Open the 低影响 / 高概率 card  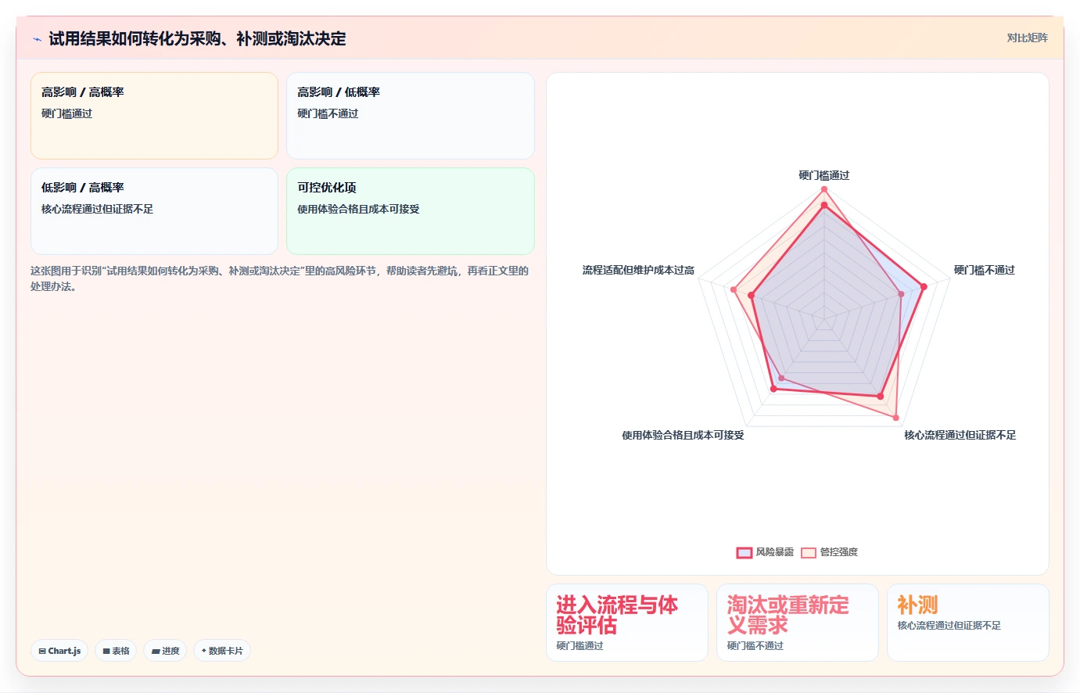tap(154, 211)
